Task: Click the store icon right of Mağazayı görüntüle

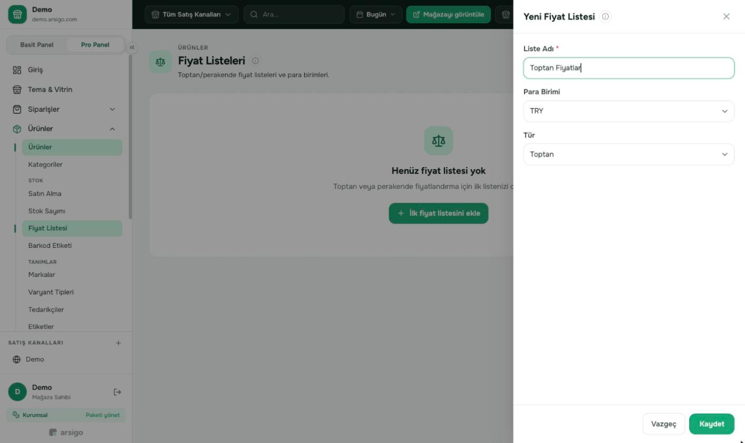Action: tap(505, 14)
